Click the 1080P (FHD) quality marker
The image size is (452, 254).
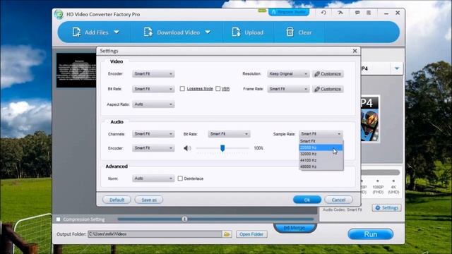coord(378,187)
